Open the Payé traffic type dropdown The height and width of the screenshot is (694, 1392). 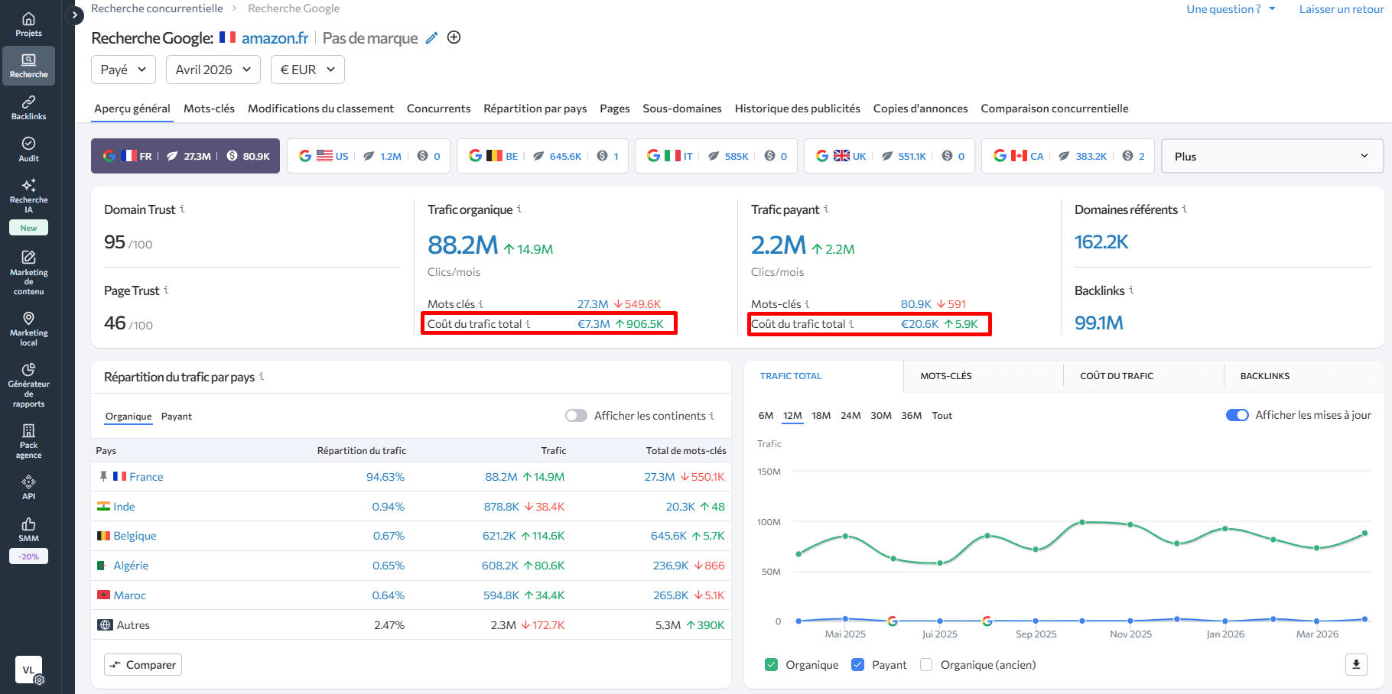(123, 70)
